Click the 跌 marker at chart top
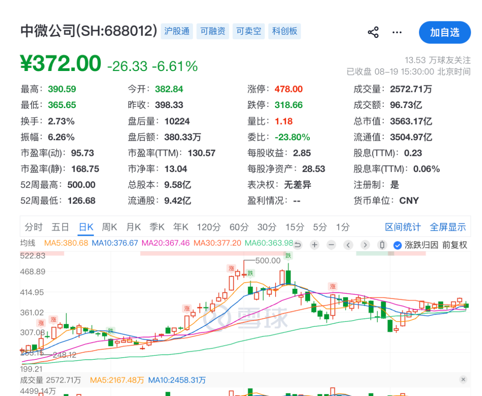The width and height of the screenshot is (482, 396). click(288, 255)
